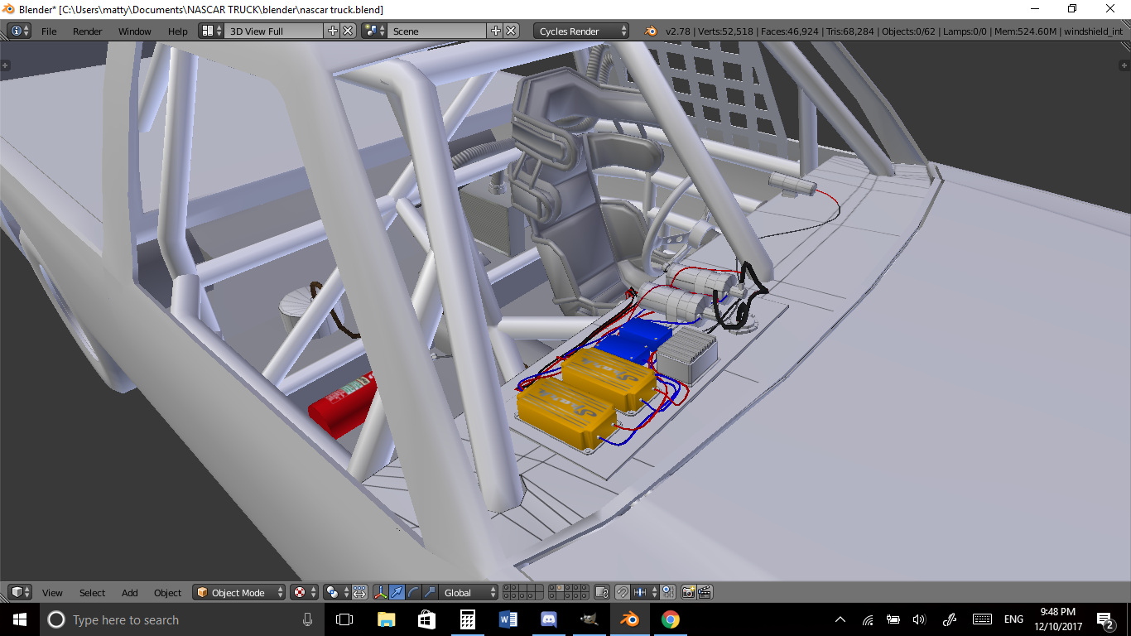Open the Help menu
This screenshot has height=636, width=1131.
coord(178,31)
